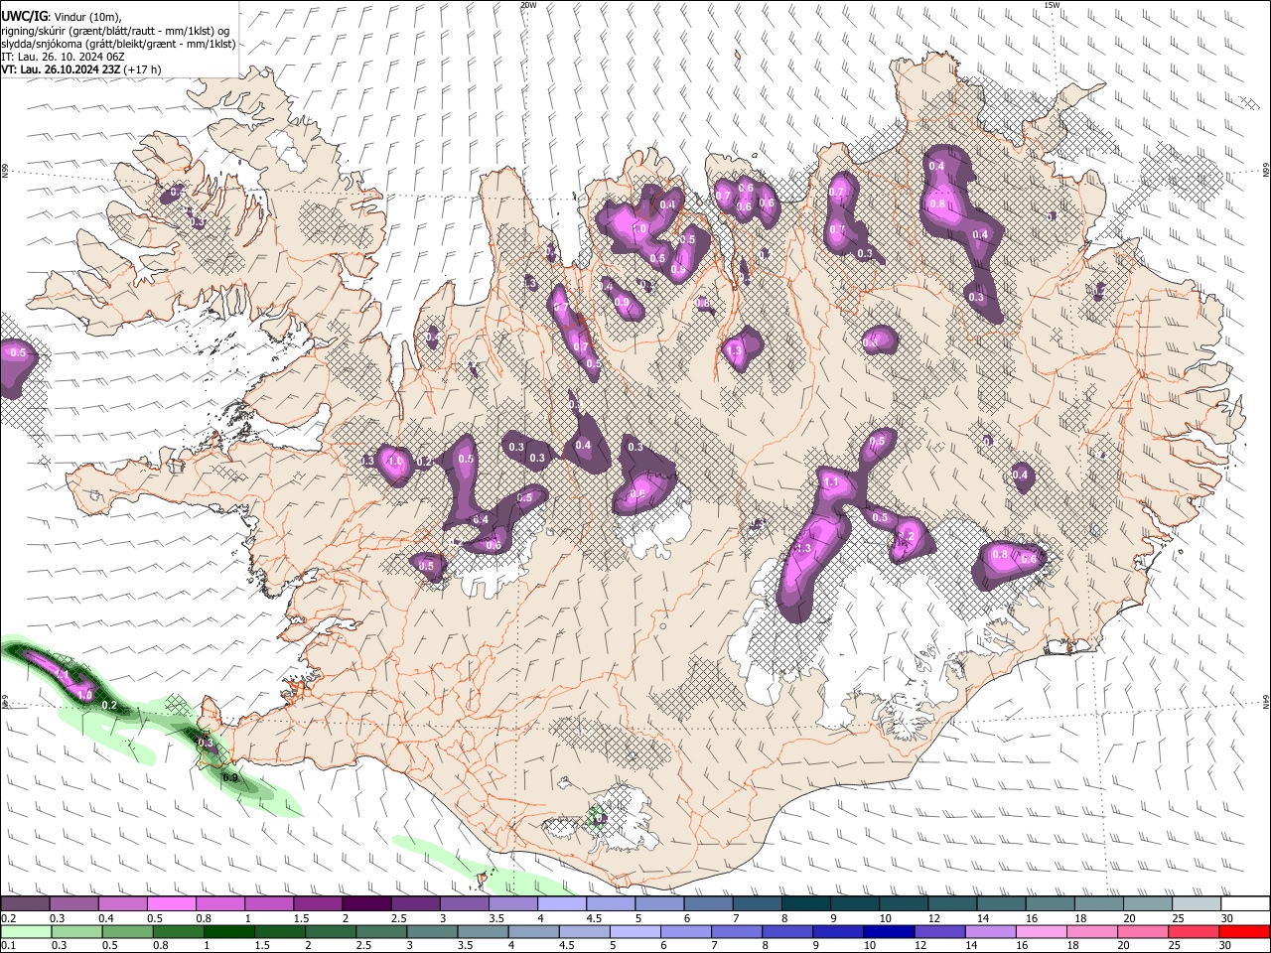
Task: Click the '0.1' label in the rain scale
Action: point(8,945)
